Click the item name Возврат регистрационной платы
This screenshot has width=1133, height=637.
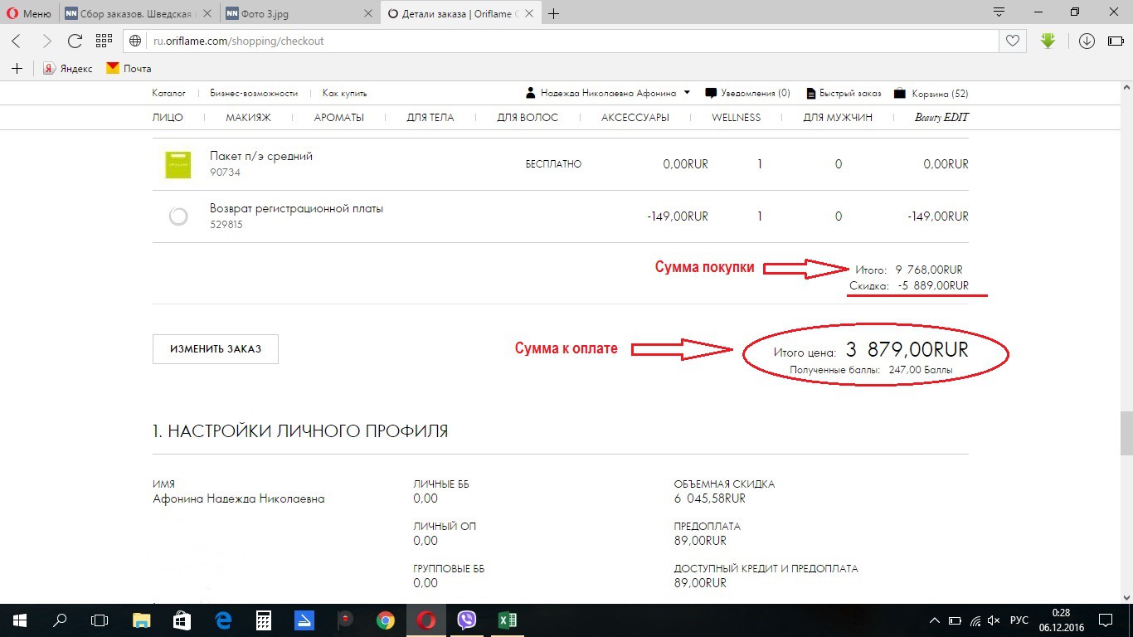point(297,209)
